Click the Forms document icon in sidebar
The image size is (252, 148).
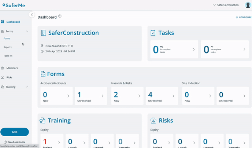[x=3, y=31]
